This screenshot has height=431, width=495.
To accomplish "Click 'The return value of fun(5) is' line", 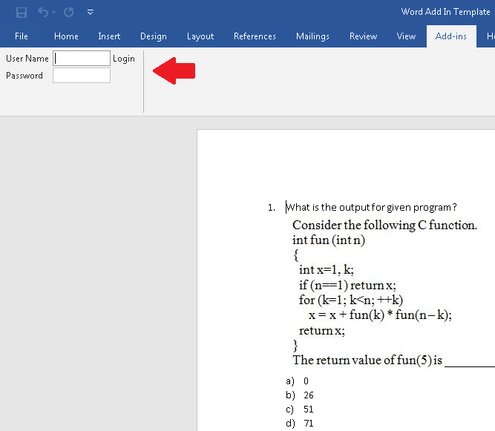I will click(x=367, y=360).
